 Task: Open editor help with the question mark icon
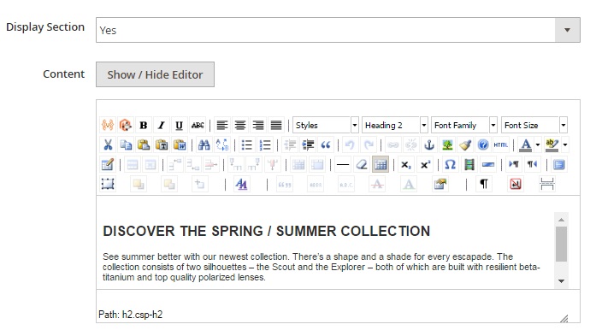coord(483,144)
